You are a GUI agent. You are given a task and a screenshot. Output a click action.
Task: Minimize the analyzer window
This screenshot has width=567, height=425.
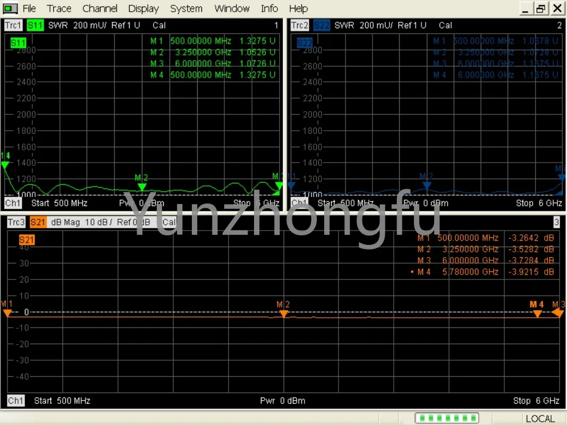[x=526, y=8]
